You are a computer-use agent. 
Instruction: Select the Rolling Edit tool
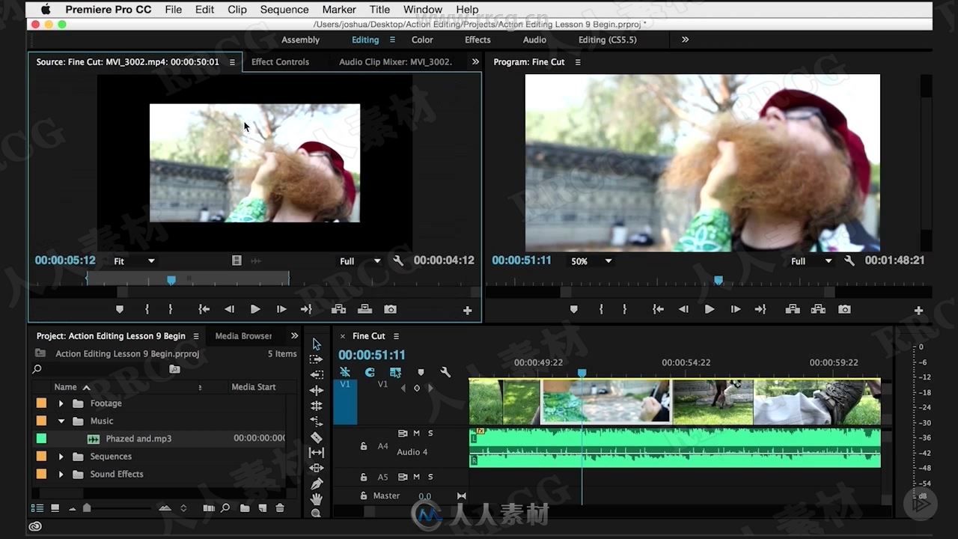(x=317, y=406)
